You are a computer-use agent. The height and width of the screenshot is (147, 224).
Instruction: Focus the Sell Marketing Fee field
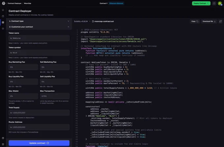(x=55, y=67)
